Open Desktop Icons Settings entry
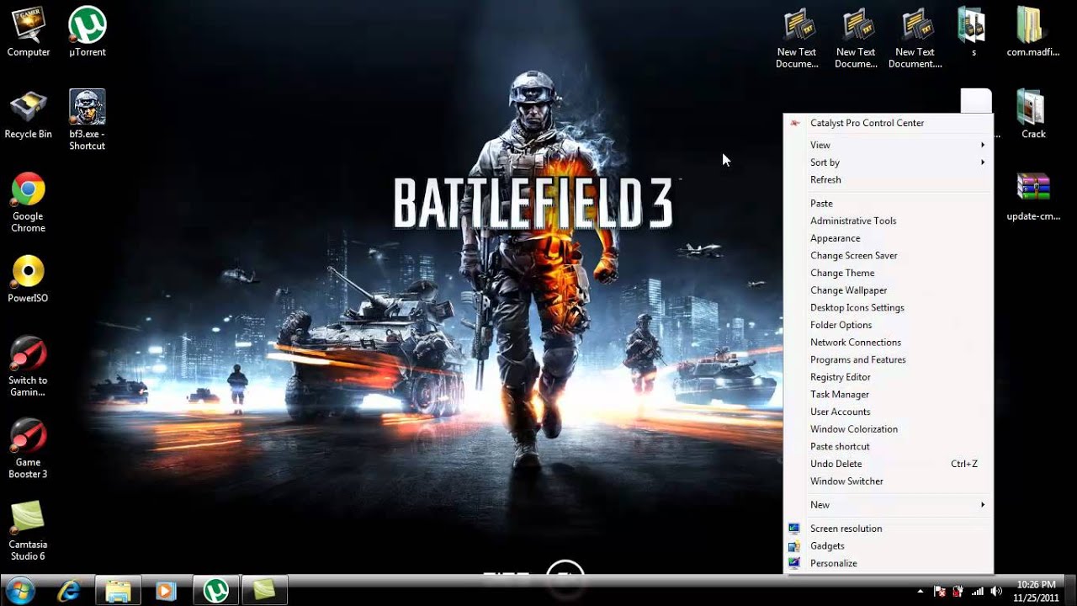Screen dimensions: 1077x606 click(888, 308)
